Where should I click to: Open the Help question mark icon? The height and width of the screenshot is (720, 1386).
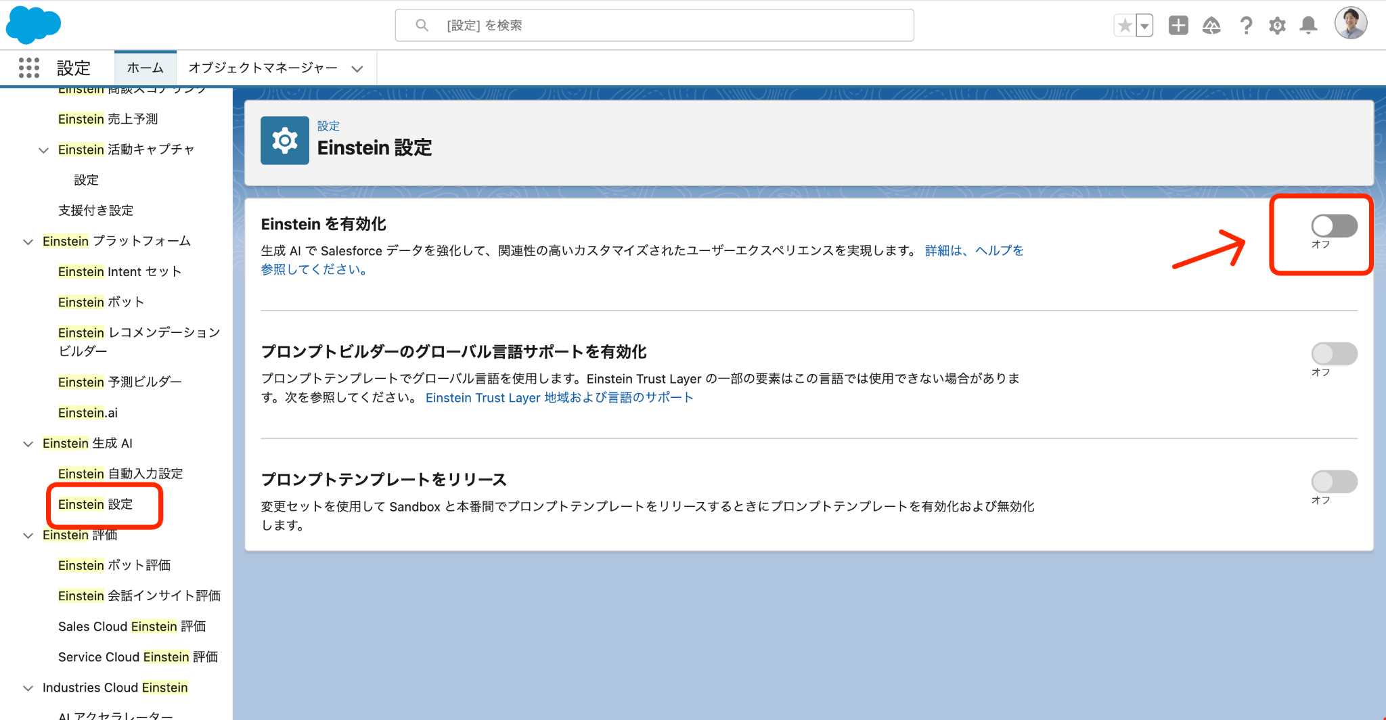click(x=1245, y=26)
